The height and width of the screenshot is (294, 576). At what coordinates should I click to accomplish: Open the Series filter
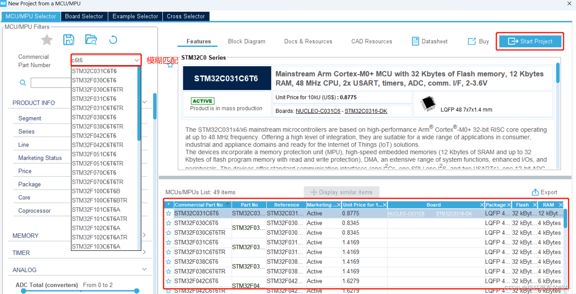point(26,131)
